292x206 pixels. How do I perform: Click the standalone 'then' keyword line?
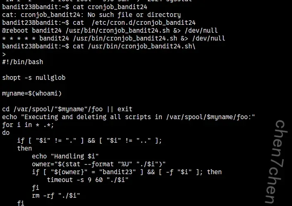pos(24,148)
